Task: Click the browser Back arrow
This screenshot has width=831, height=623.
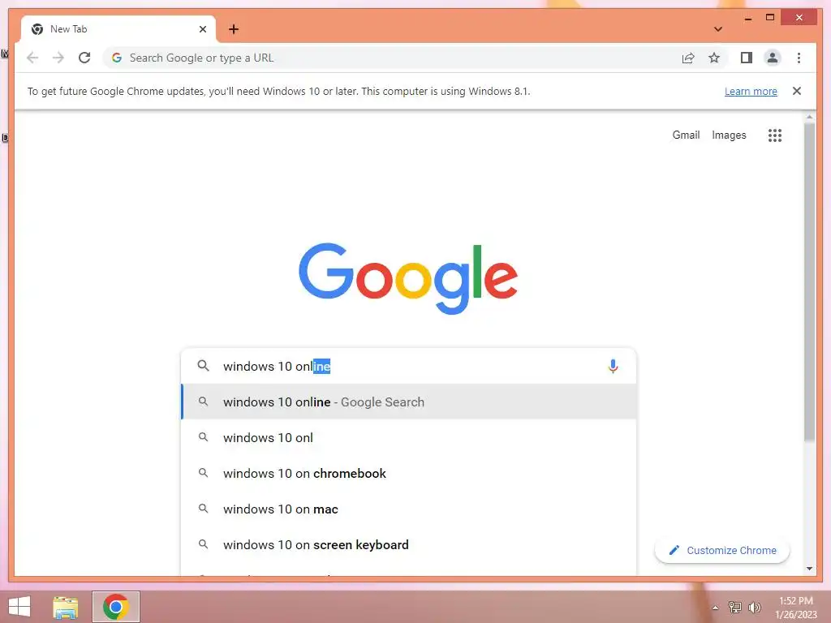Action: click(x=32, y=58)
